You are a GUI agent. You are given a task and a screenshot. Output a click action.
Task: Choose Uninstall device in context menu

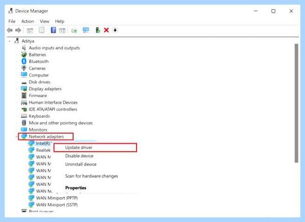click(x=81, y=164)
